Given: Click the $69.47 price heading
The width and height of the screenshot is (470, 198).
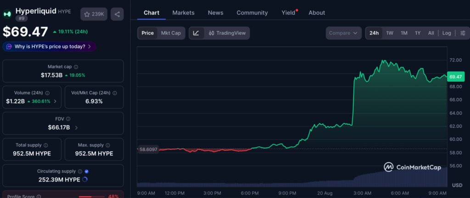Looking at the screenshot, I should point(26,32).
